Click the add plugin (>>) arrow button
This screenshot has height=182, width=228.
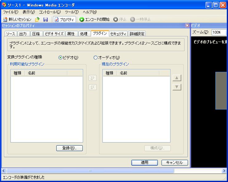click(x=92, y=78)
